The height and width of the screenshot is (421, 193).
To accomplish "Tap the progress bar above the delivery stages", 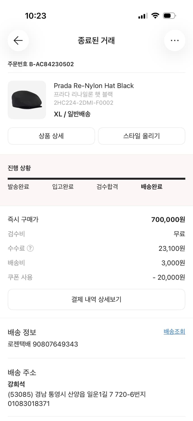I will tap(96, 178).
